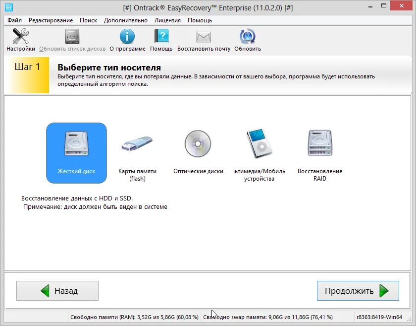The height and width of the screenshot is (326, 416).
Task: Click note Примечание: диск должен быть виден
Action: (95, 207)
